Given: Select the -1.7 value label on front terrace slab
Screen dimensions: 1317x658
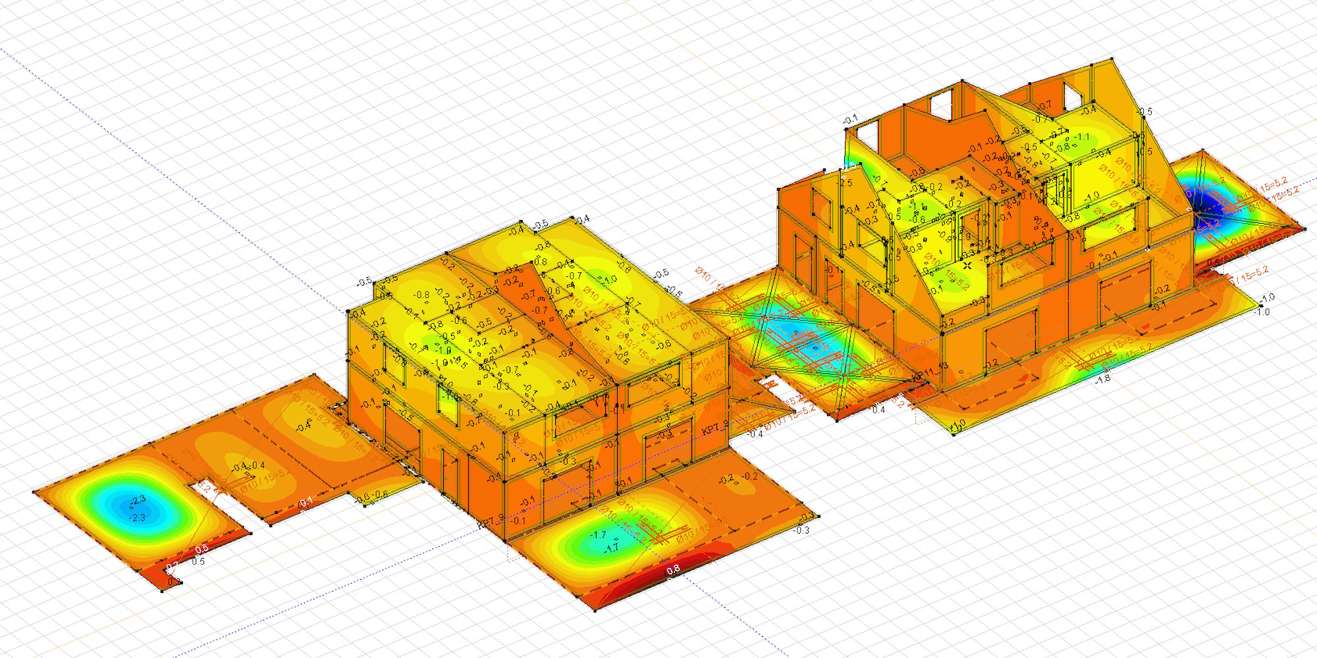Looking at the screenshot, I should point(598,535).
